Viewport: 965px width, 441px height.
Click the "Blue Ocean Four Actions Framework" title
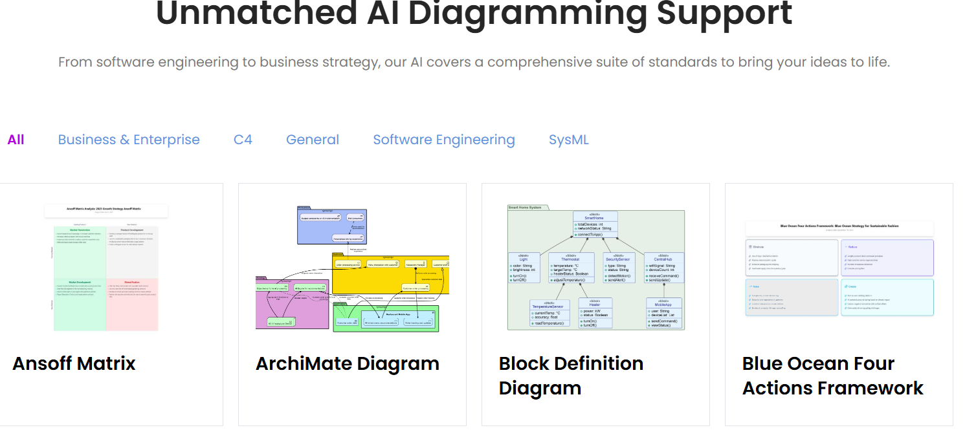[832, 376]
